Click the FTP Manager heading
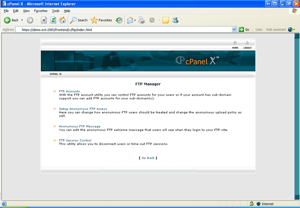Image resolution: width=300 pixels, height=208 pixels. pos(148,84)
